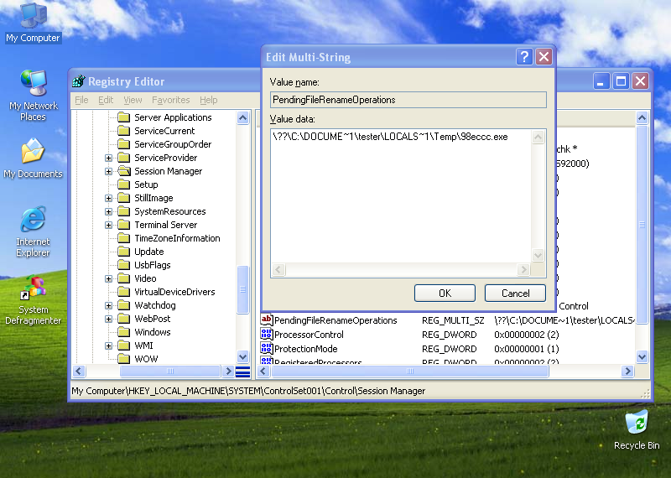Launch the System Defragmenter shortcut
Screen dimensions: 671x478
33,300
